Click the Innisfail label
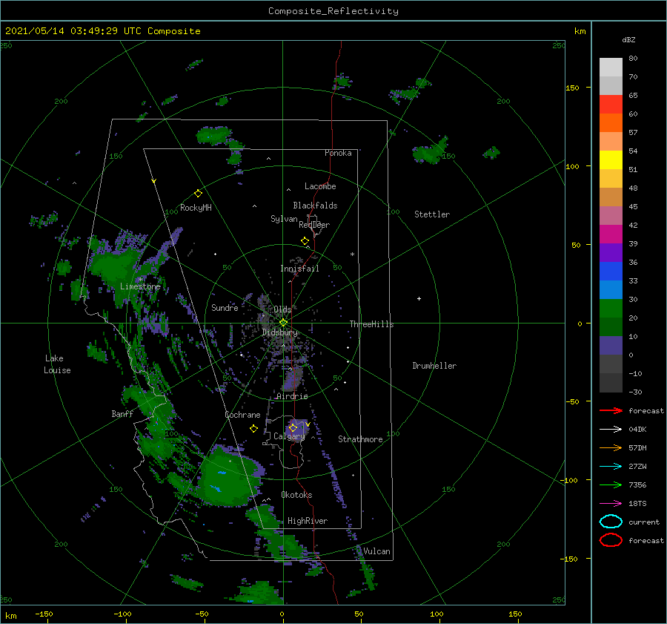Image resolution: width=667 pixels, height=624 pixels. click(x=299, y=269)
